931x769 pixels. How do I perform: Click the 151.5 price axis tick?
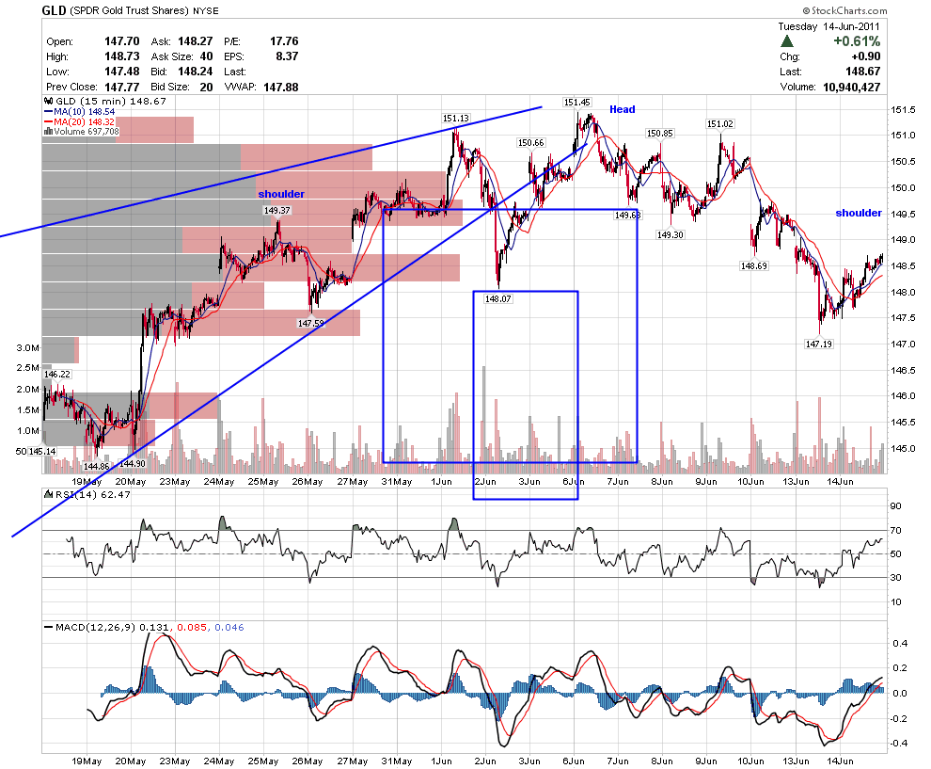tap(903, 110)
